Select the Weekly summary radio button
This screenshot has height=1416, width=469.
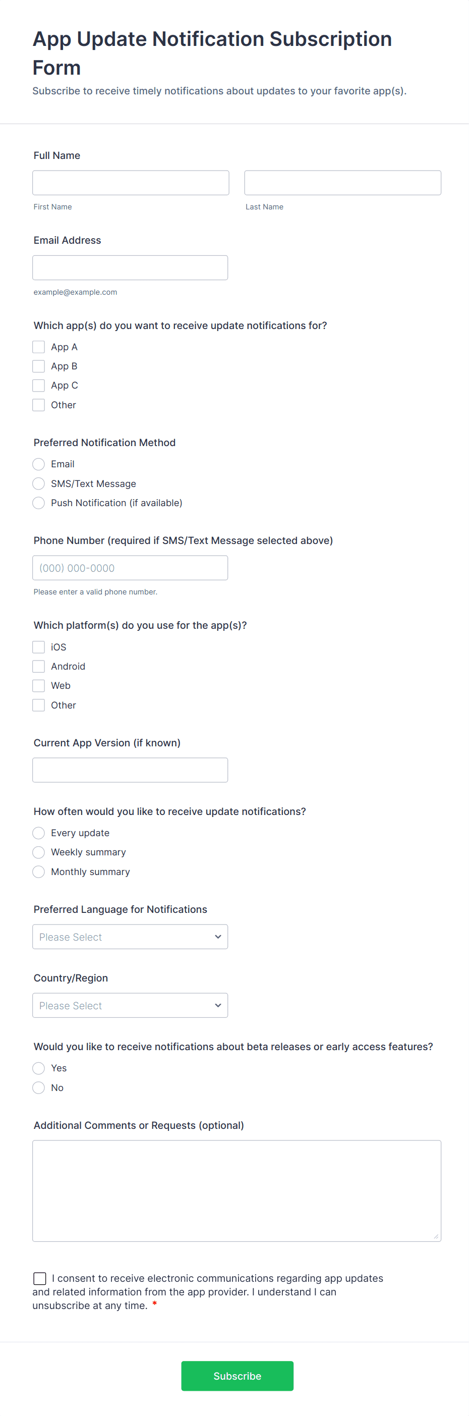click(x=38, y=852)
